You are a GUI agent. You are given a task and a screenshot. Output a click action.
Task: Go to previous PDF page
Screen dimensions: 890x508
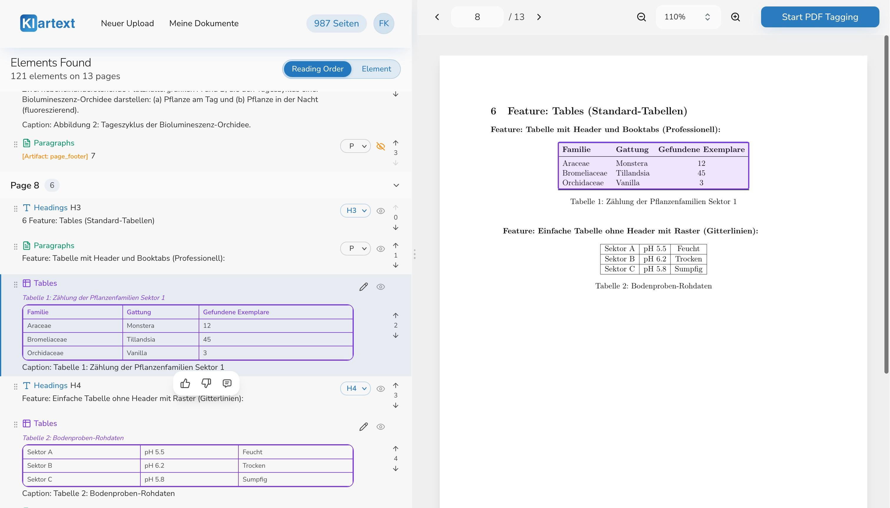point(437,17)
